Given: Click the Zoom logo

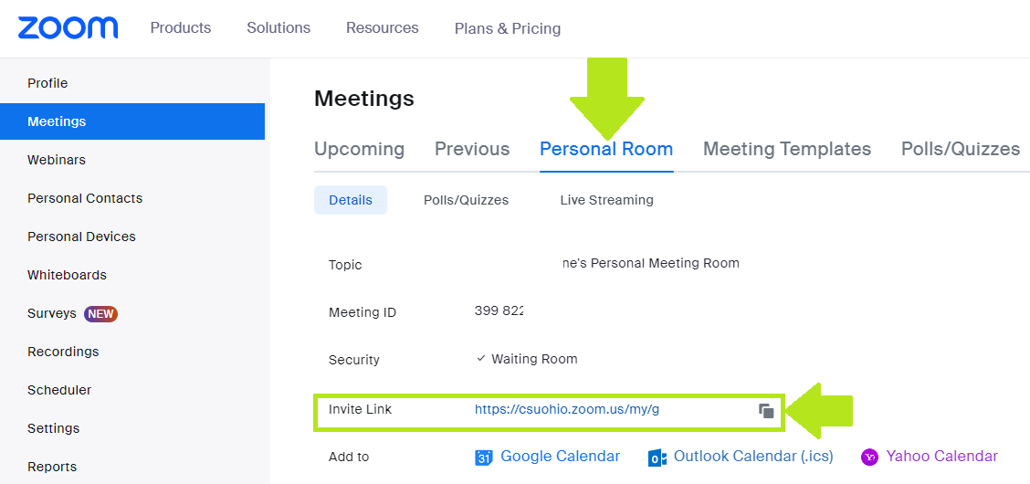Looking at the screenshot, I should pyautogui.click(x=68, y=27).
